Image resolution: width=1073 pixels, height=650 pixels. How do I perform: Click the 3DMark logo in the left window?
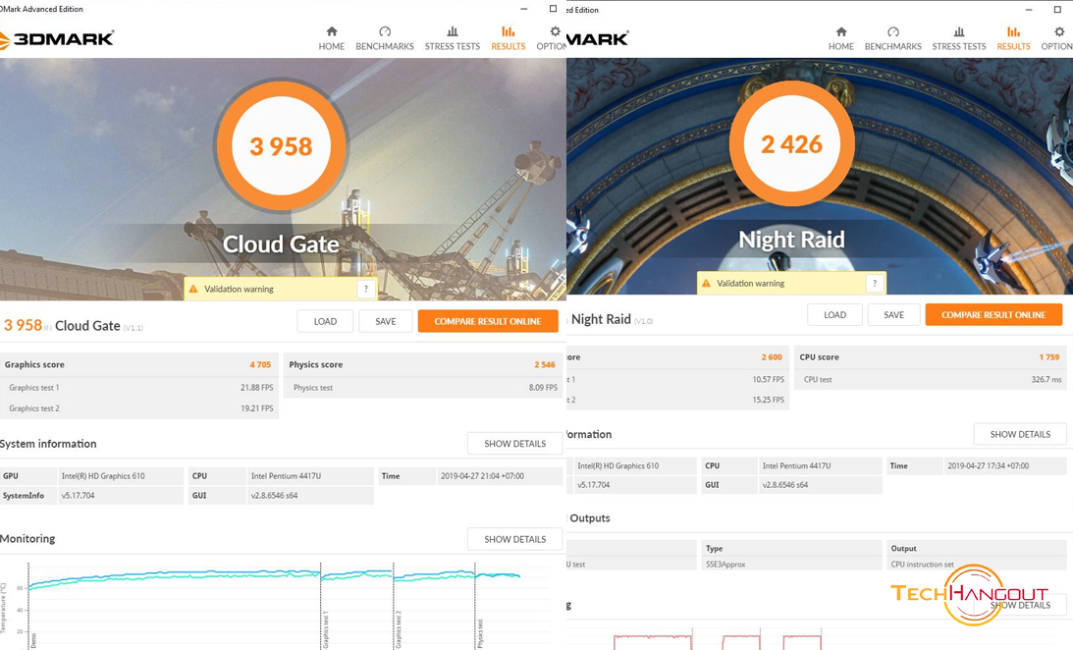click(57, 39)
